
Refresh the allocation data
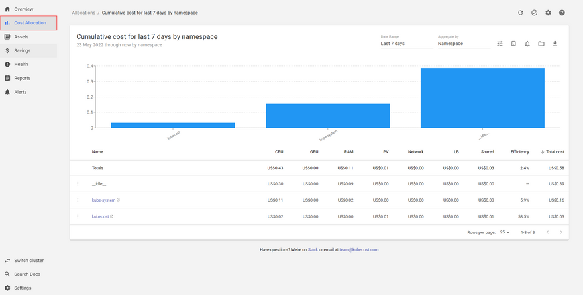point(521,13)
